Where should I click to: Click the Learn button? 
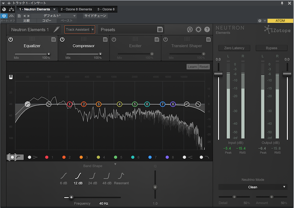[192, 67]
